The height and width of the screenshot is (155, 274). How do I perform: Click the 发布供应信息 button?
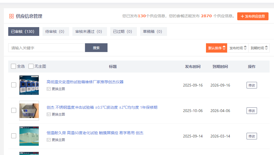(x=253, y=16)
